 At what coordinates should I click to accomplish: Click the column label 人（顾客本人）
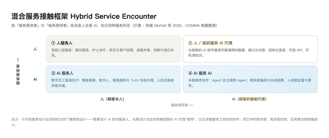[112, 99]
